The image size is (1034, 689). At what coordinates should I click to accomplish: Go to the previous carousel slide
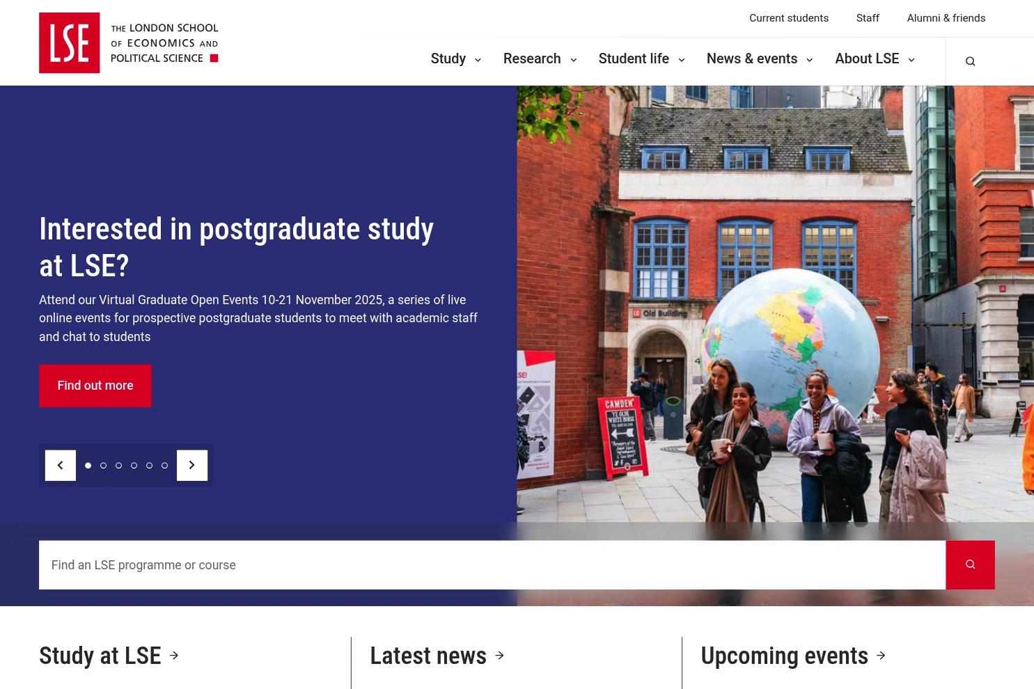tap(61, 466)
